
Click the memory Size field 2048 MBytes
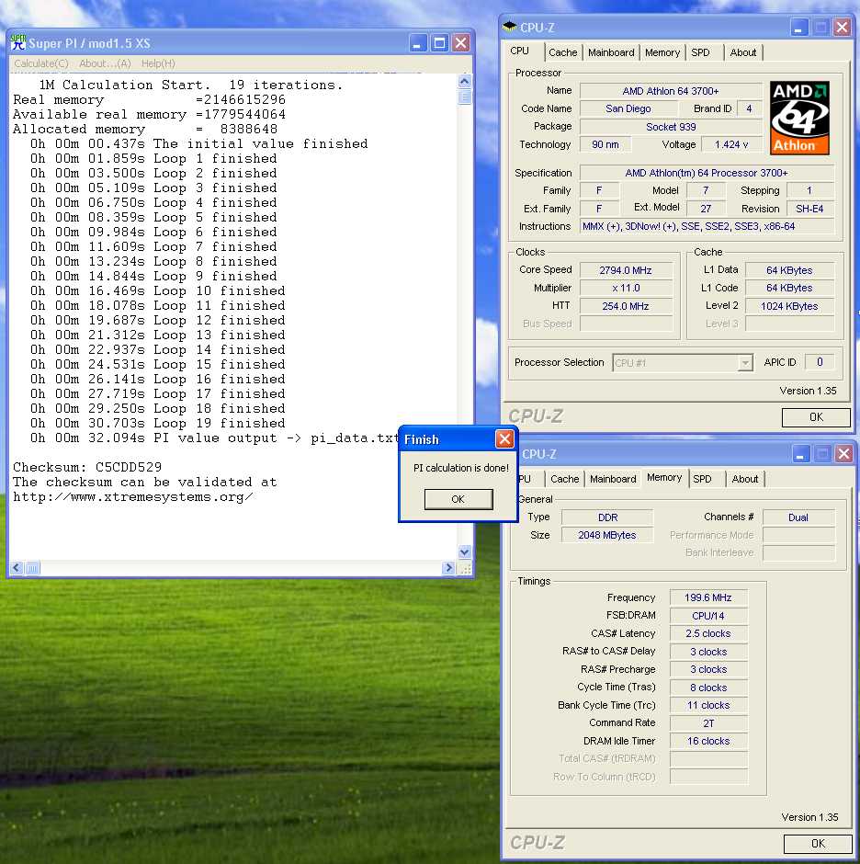[607, 535]
